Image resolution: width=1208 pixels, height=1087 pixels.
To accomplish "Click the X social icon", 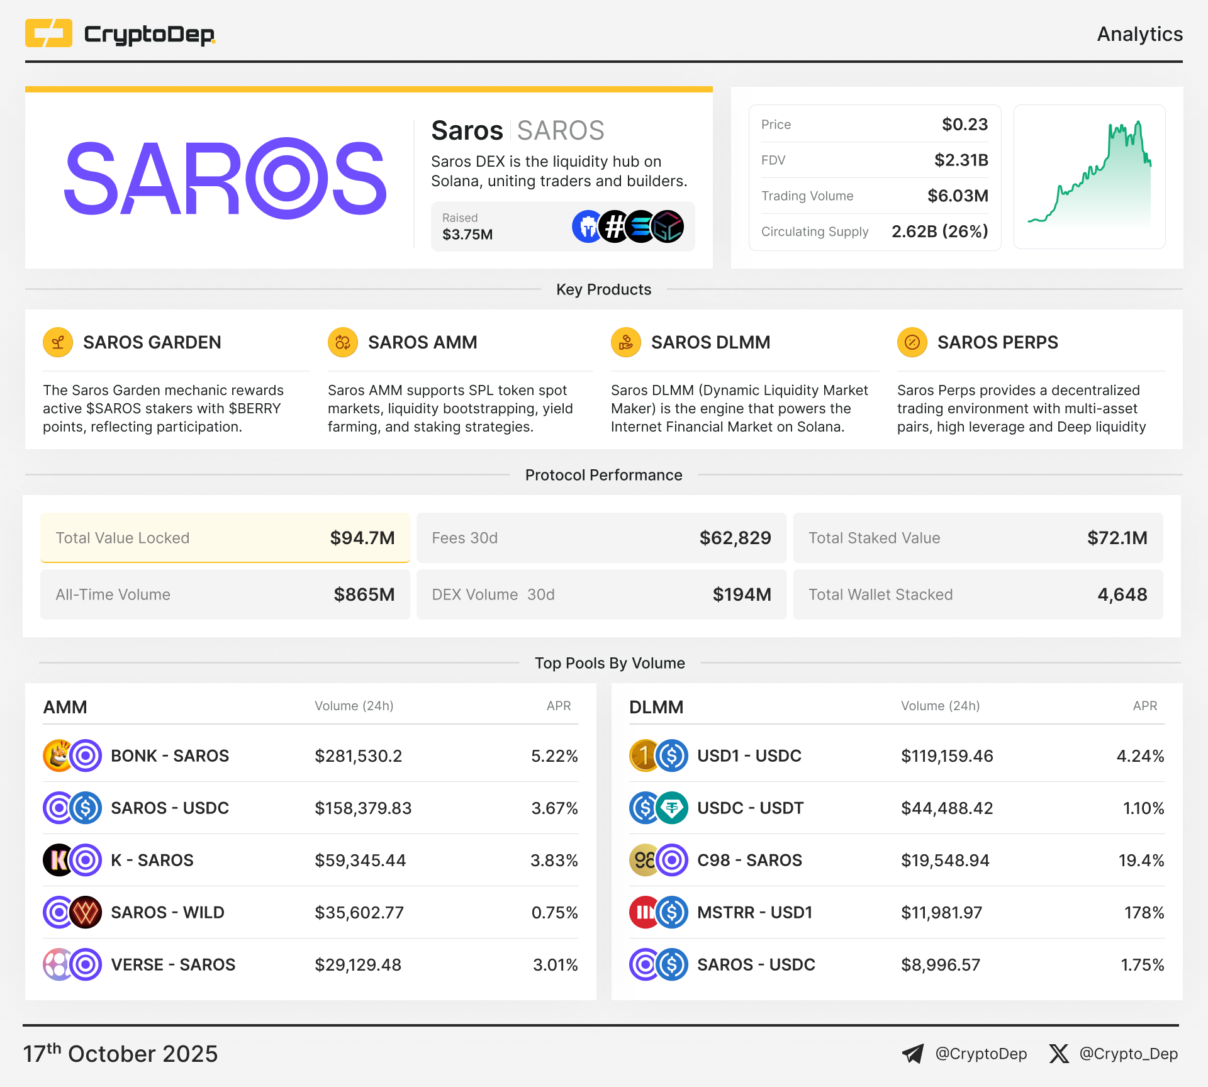I will pyautogui.click(x=1059, y=1054).
